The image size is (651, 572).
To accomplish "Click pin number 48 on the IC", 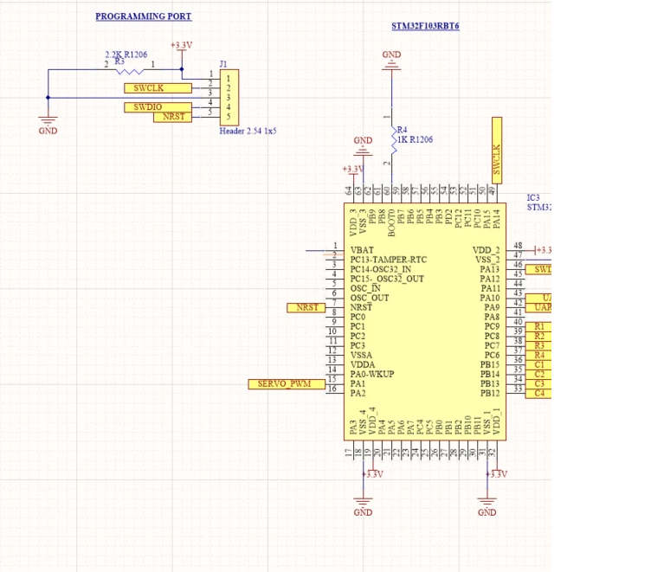I will (x=518, y=246).
